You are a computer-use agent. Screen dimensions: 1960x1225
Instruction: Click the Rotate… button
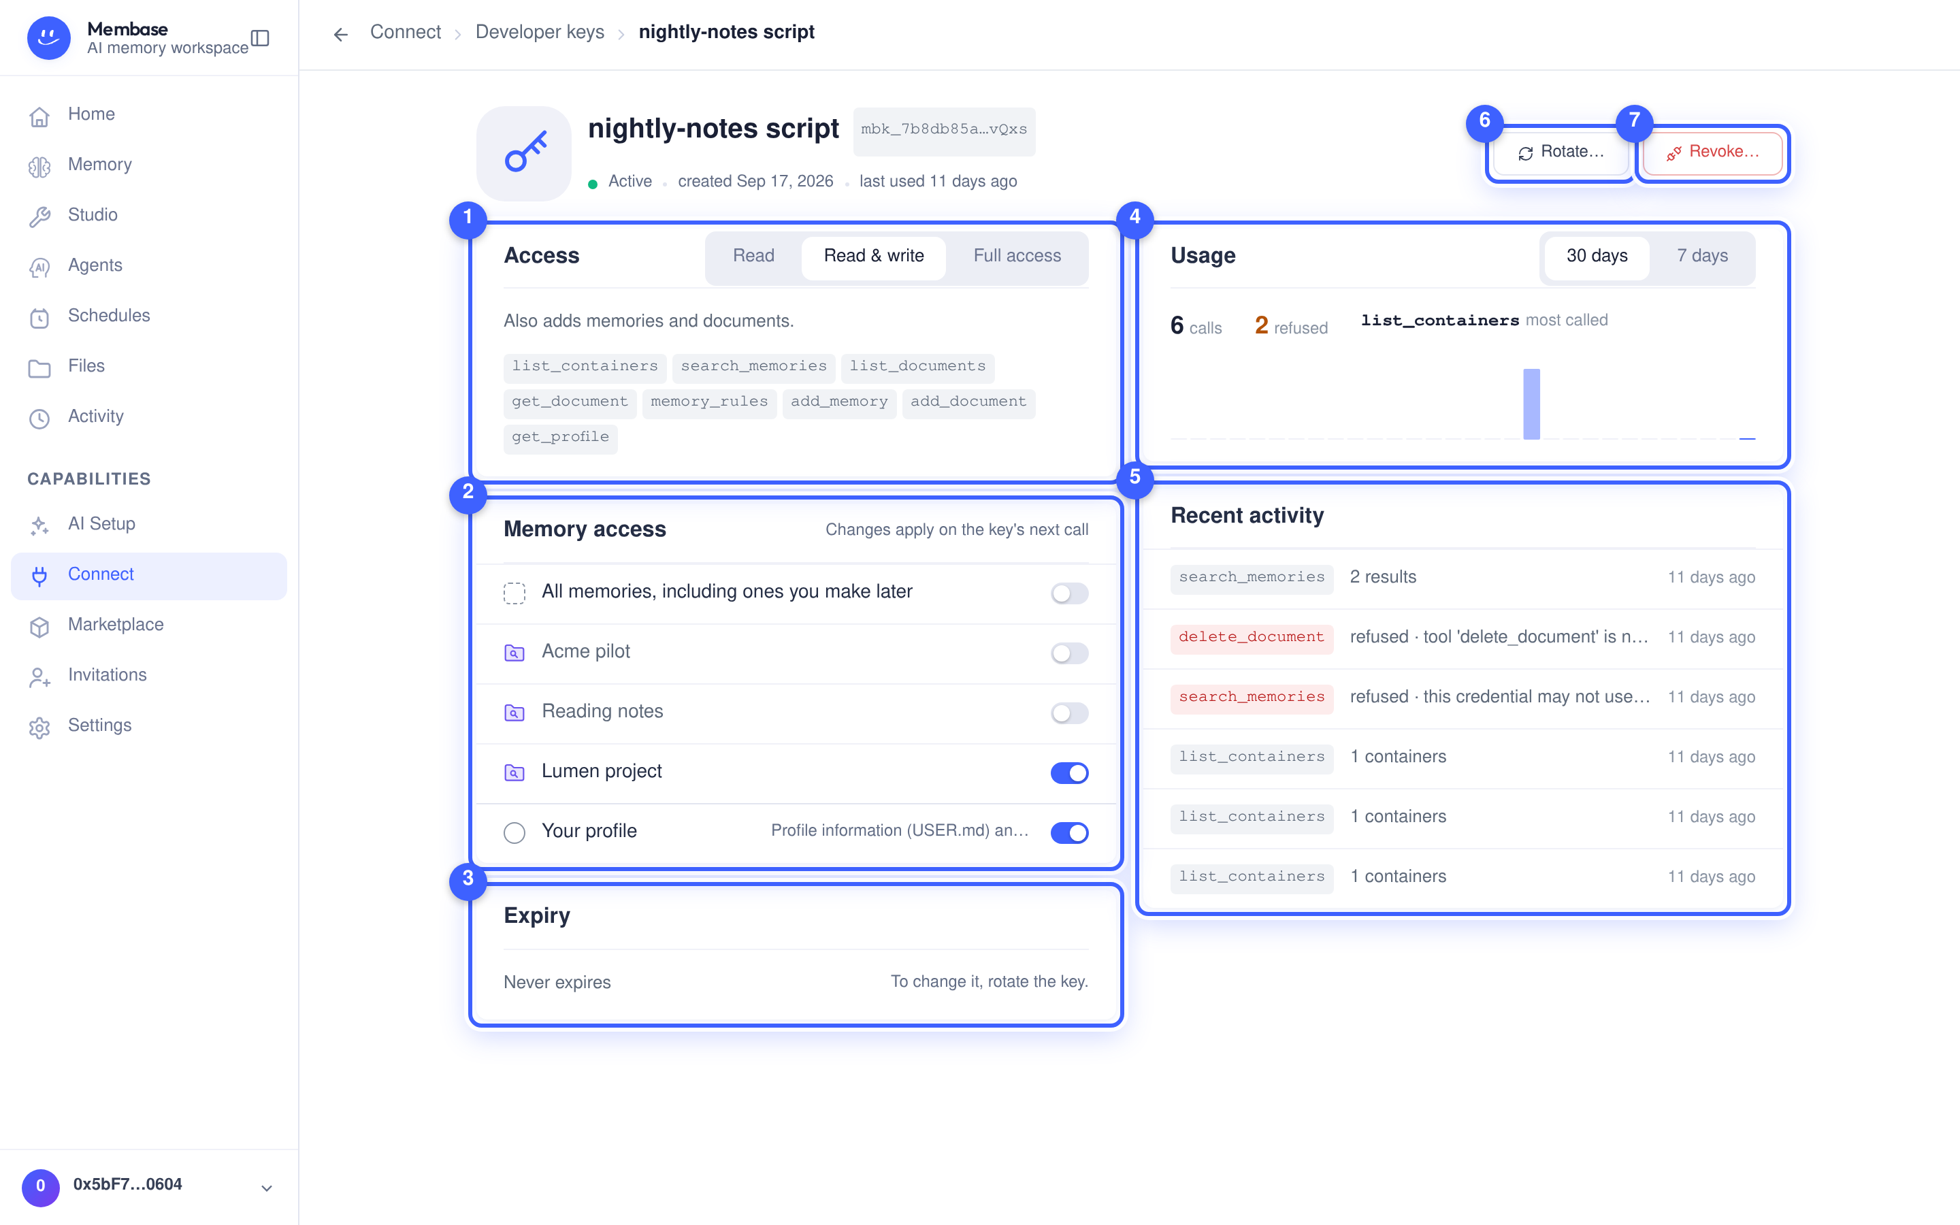1561,152
